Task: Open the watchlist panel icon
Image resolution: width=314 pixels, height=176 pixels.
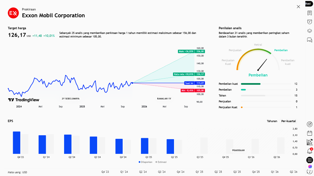Action: point(309,13)
